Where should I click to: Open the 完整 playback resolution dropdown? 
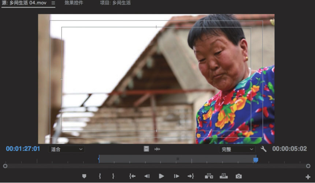(237, 149)
